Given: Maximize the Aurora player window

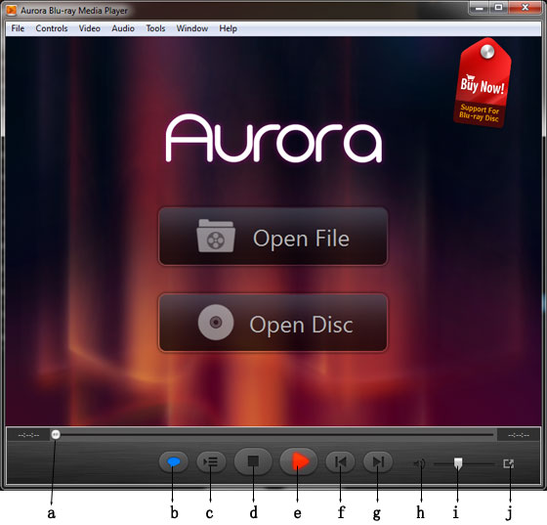Looking at the screenshot, I should pos(499,8).
